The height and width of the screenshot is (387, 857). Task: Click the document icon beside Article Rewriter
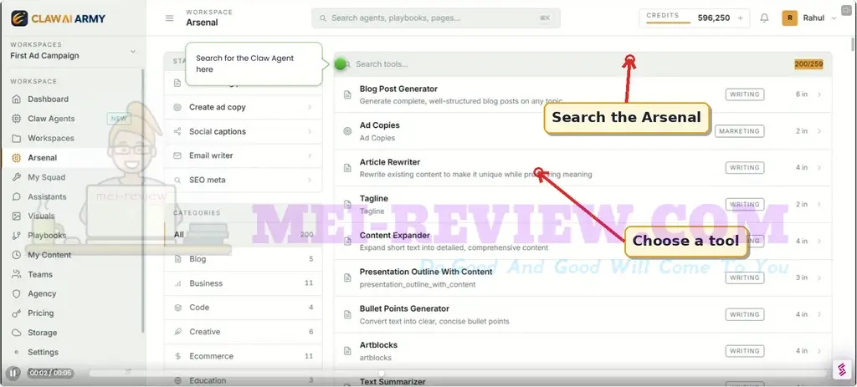[x=347, y=167]
